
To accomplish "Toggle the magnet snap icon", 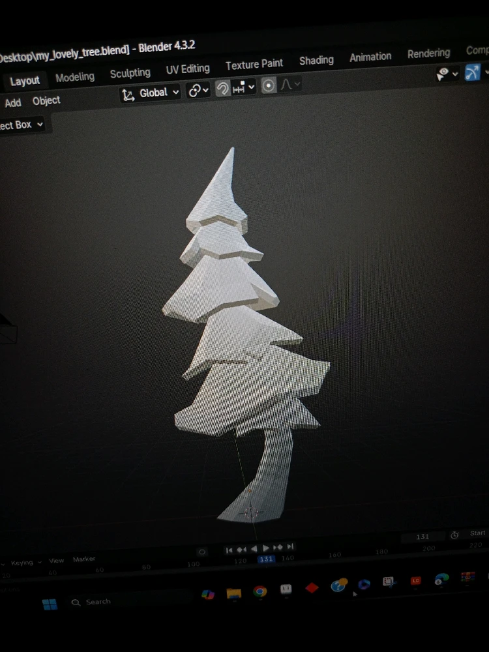I will [222, 89].
